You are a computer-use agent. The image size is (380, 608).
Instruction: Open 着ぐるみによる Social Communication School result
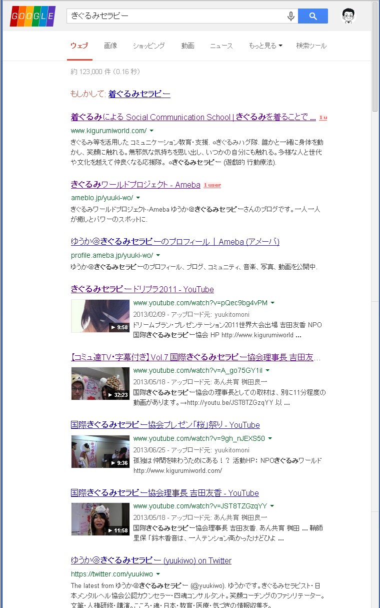(x=193, y=117)
